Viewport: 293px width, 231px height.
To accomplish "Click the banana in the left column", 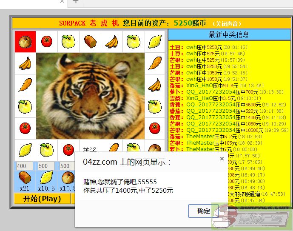I will tap(25, 63).
